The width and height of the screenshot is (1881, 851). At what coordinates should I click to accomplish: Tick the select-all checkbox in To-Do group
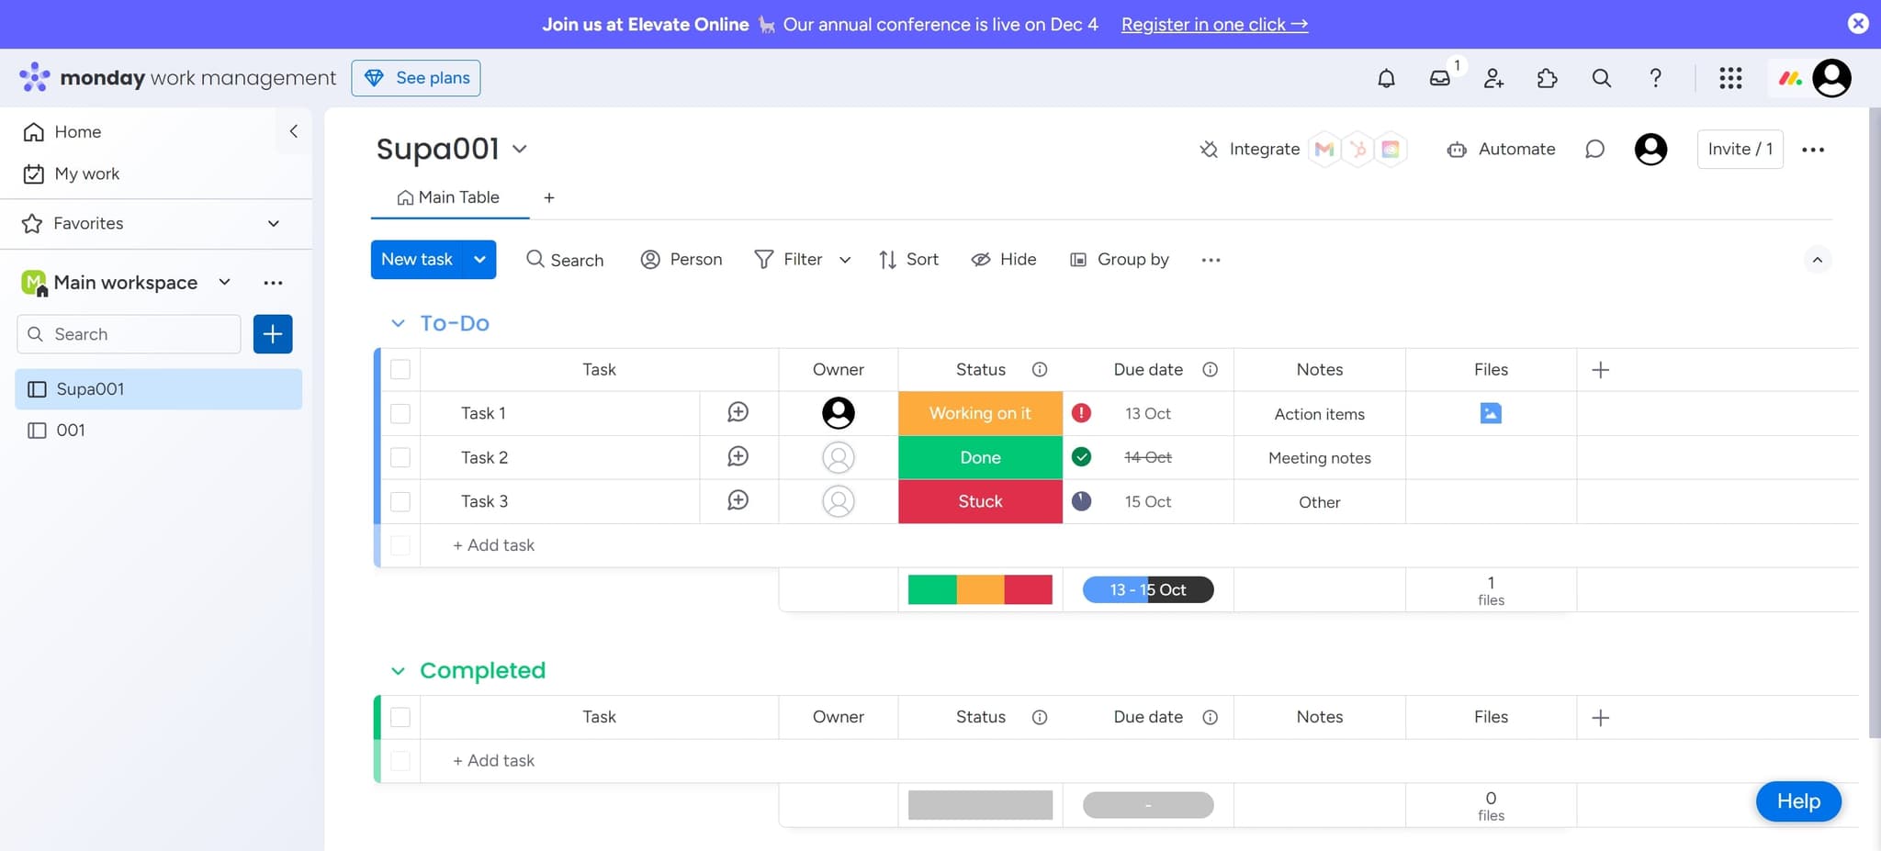coord(401,369)
